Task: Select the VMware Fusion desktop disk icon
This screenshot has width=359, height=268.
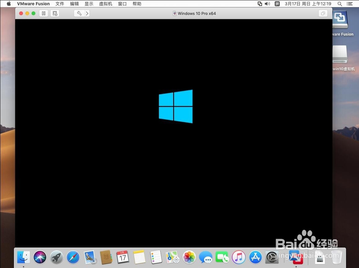Action: (x=340, y=19)
